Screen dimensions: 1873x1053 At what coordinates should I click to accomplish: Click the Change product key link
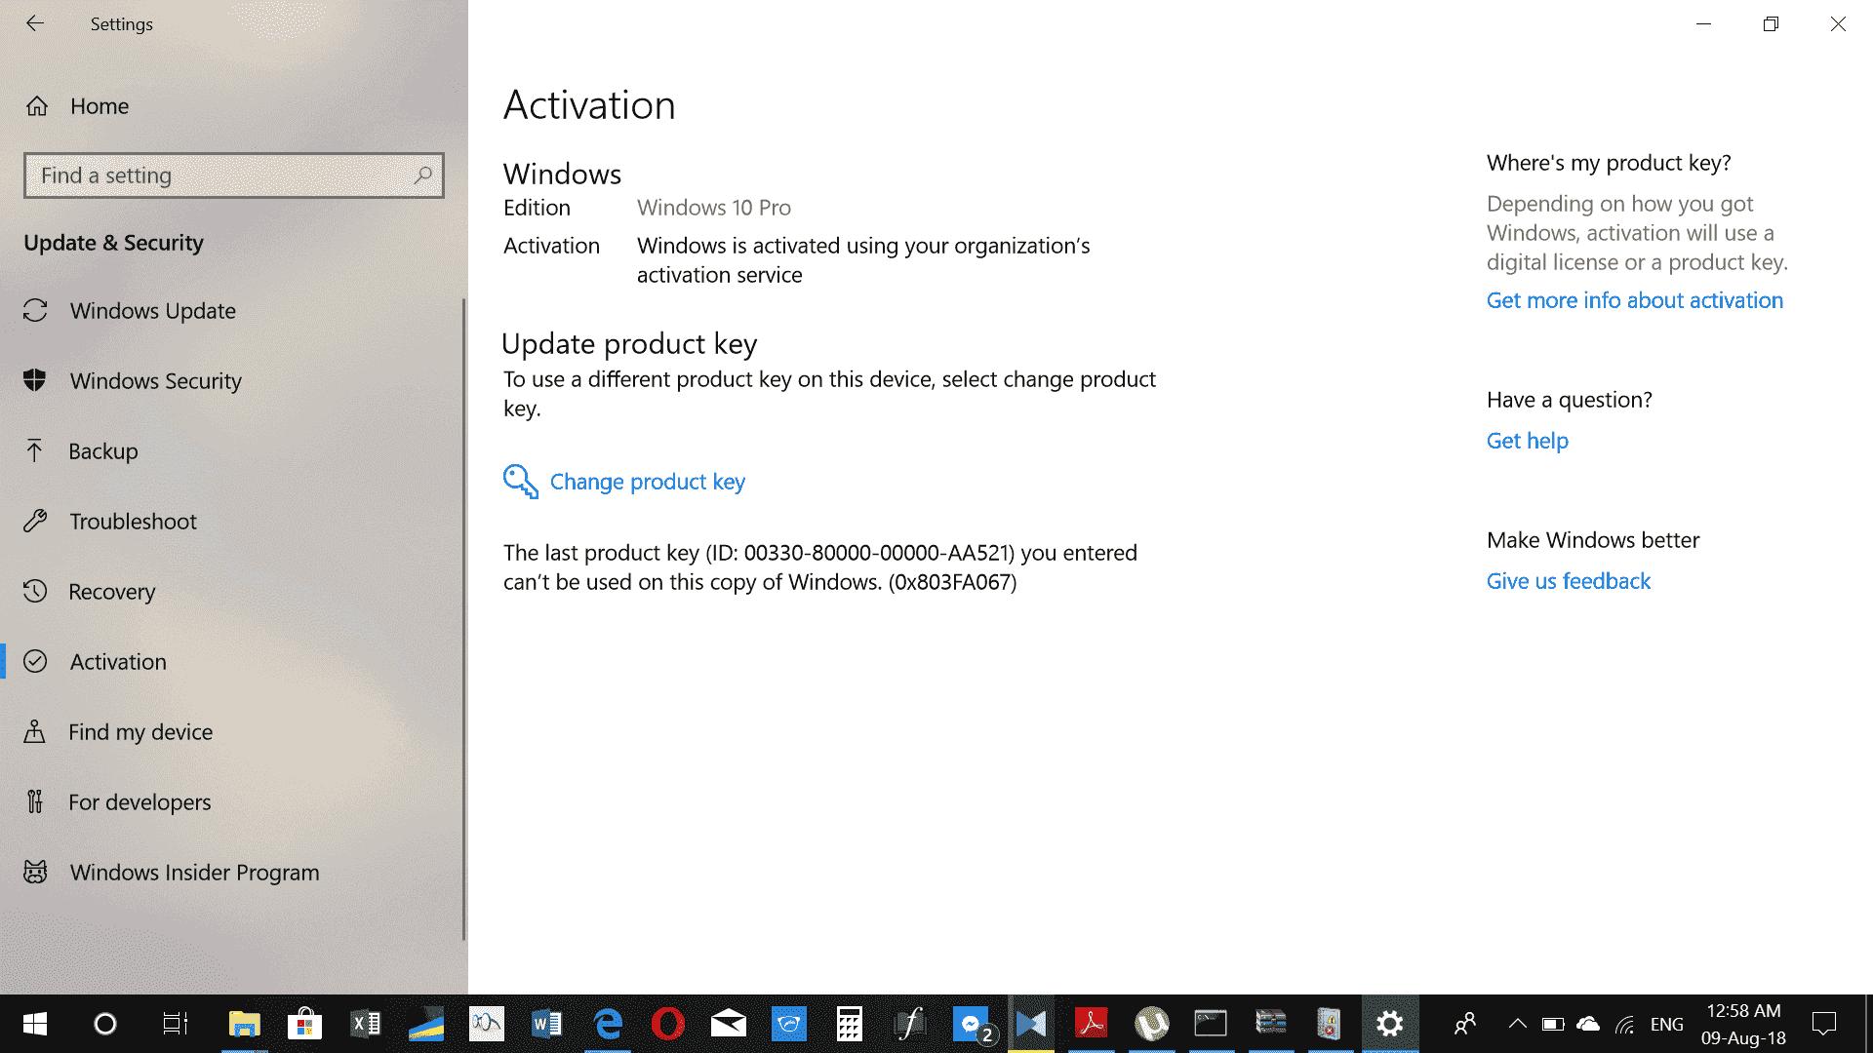tap(648, 482)
